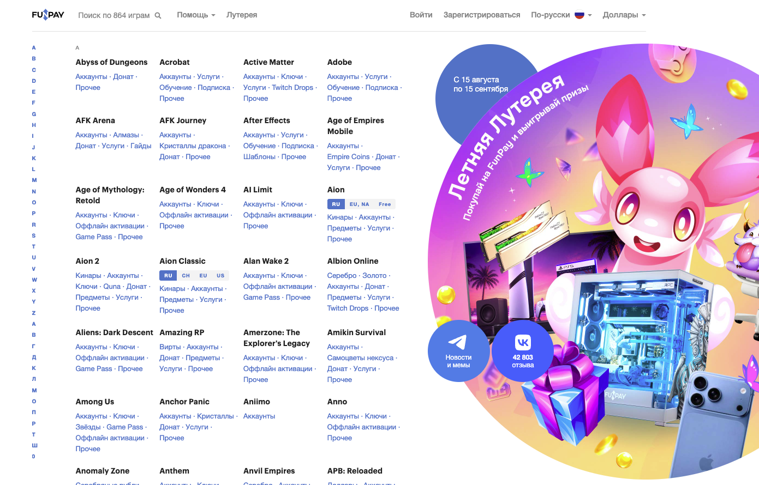Open Подписка under Adobe
This screenshot has width=759, height=485.
click(x=381, y=88)
